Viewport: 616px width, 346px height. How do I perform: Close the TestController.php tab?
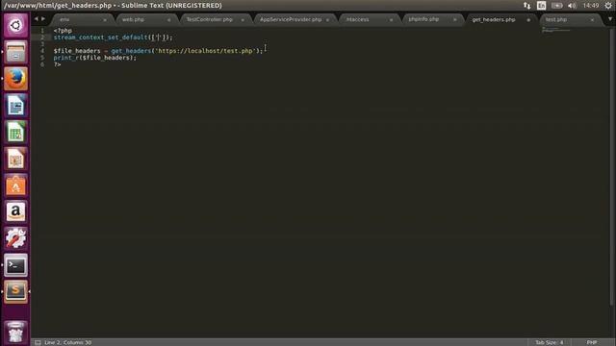click(x=243, y=20)
